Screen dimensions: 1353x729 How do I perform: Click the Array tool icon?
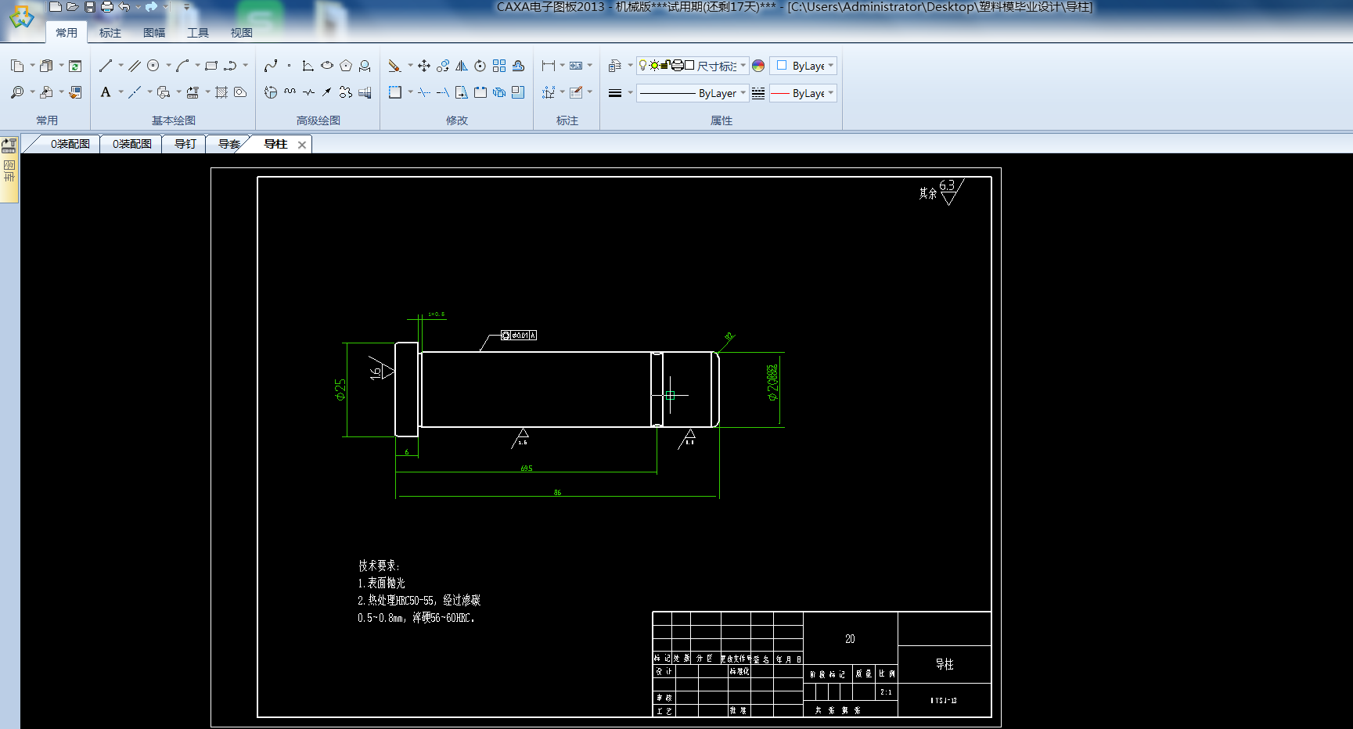tap(499, 66)
